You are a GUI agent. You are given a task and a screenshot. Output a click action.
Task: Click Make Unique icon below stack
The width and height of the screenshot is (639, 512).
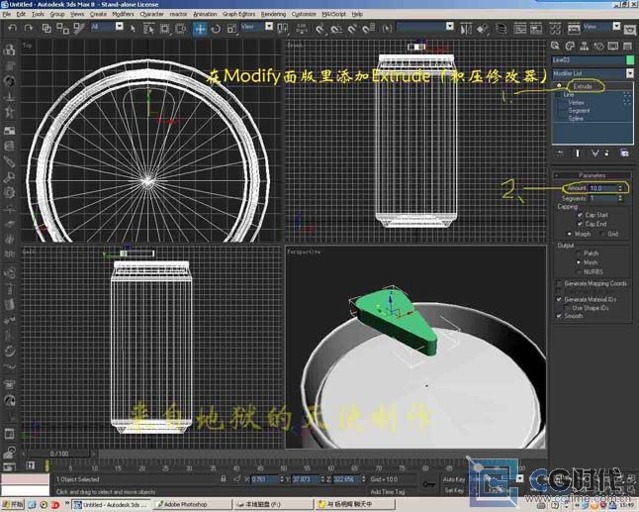click(595, 153)
